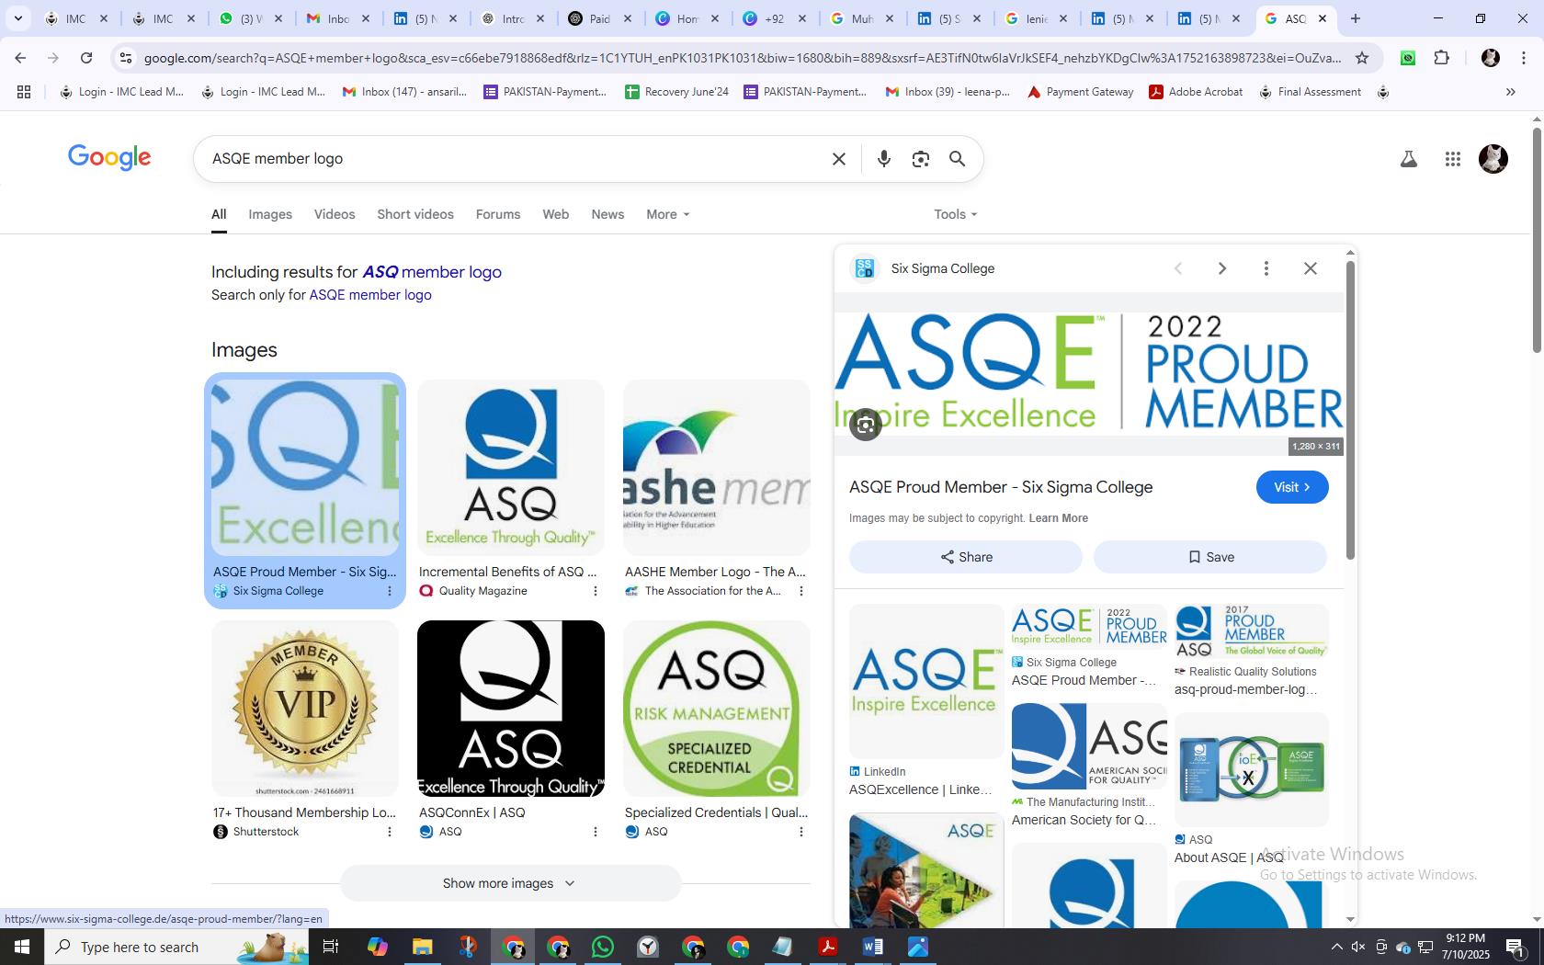1544x965 pixels.
Task: Open more options in image preview panel
Action: click(1266, 268)
